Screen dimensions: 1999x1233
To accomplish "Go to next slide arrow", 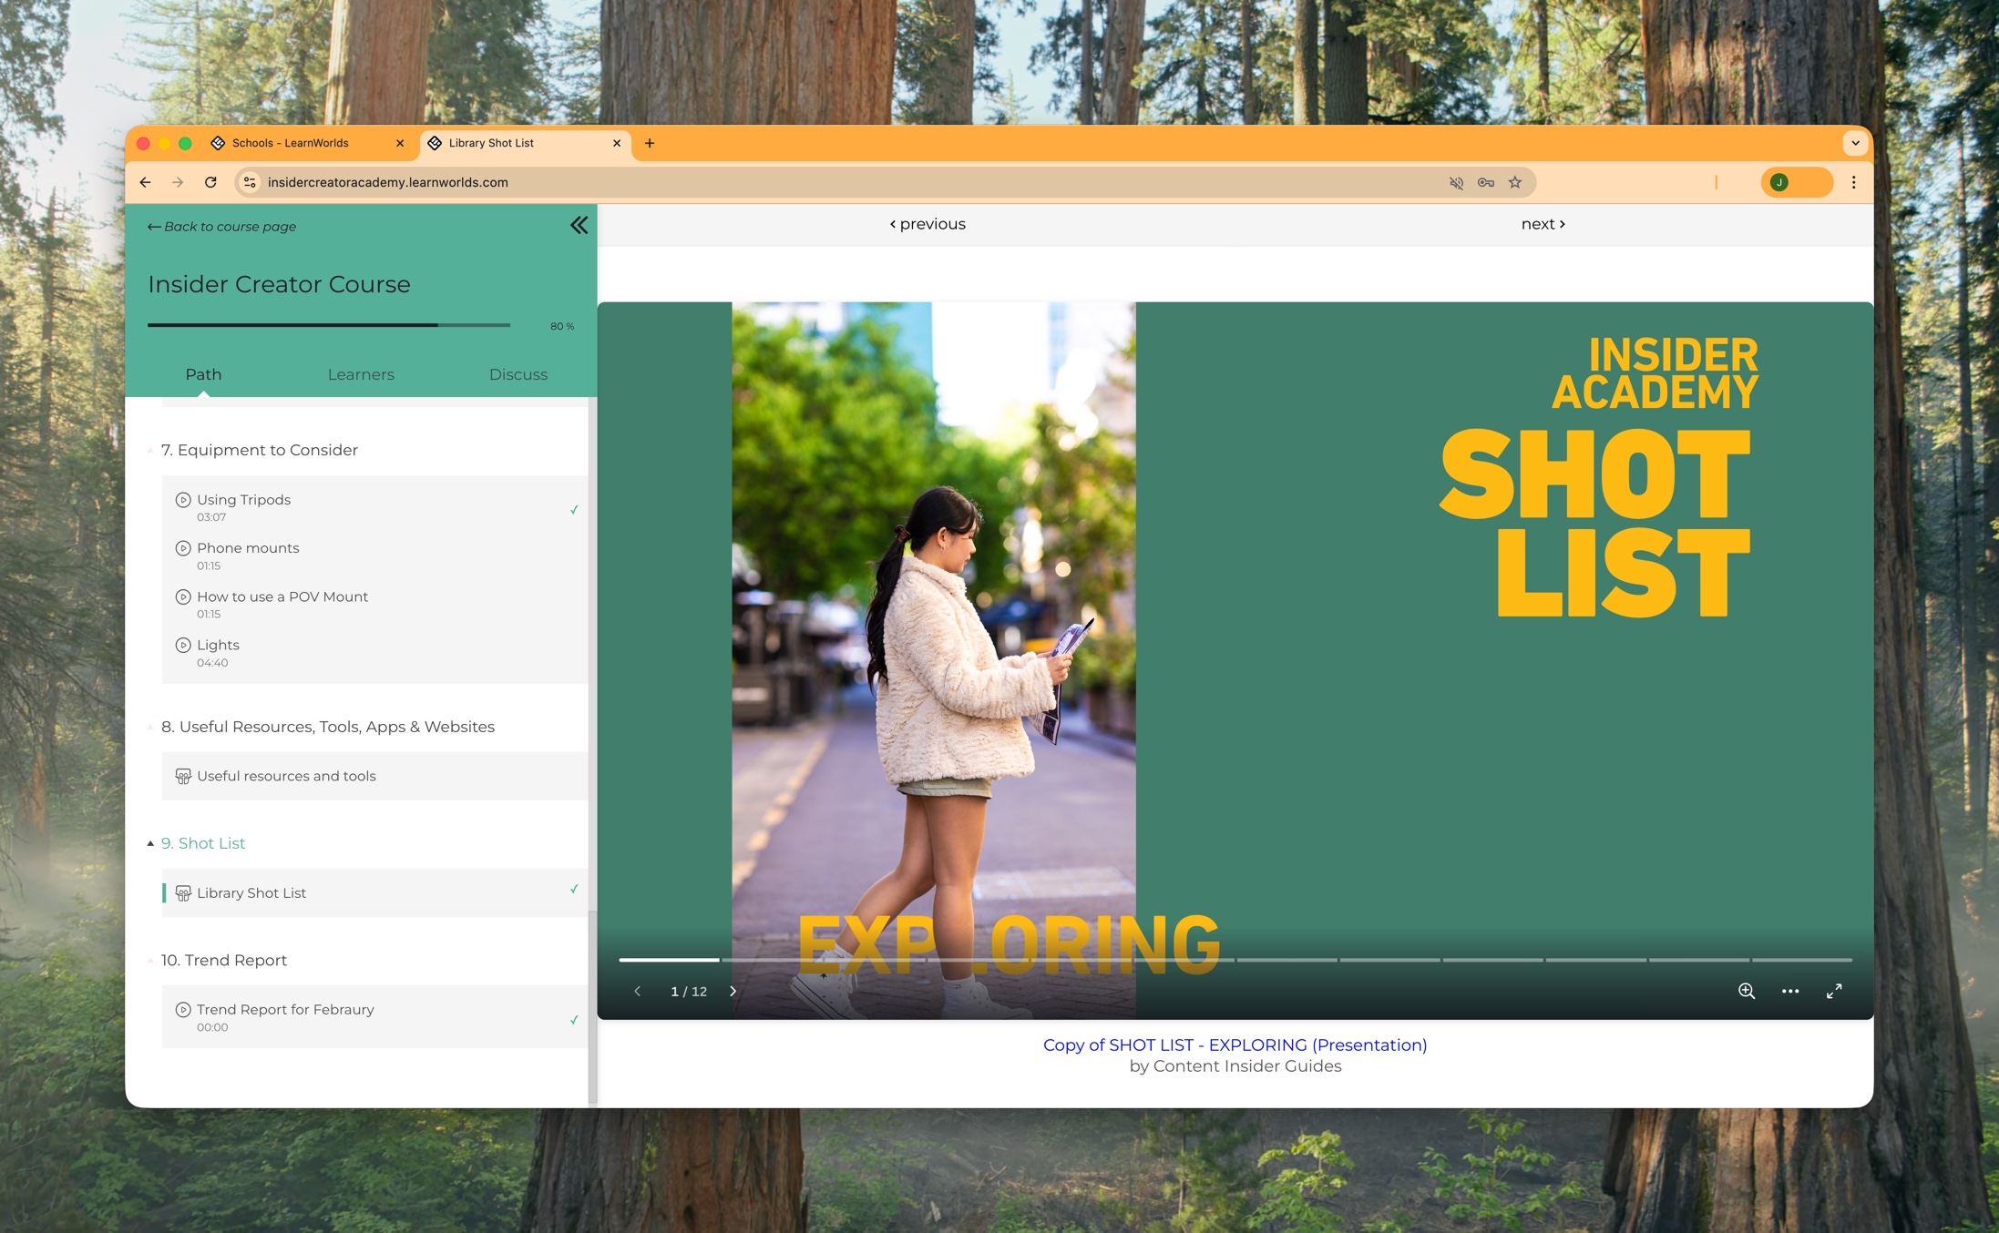I will (733, 991).
